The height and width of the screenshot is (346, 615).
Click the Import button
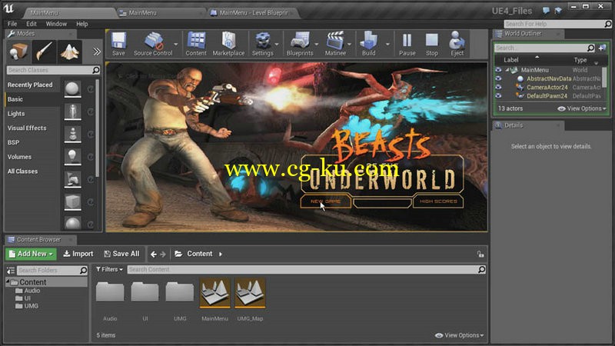[78, 254]
